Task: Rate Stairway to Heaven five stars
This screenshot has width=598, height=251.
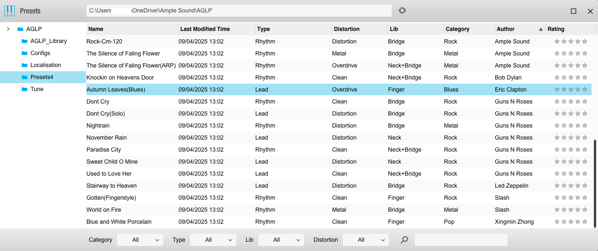Action: point(585,186)
